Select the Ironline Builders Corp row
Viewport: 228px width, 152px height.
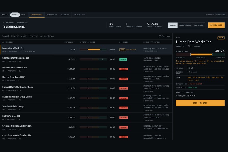click(86, 108)
